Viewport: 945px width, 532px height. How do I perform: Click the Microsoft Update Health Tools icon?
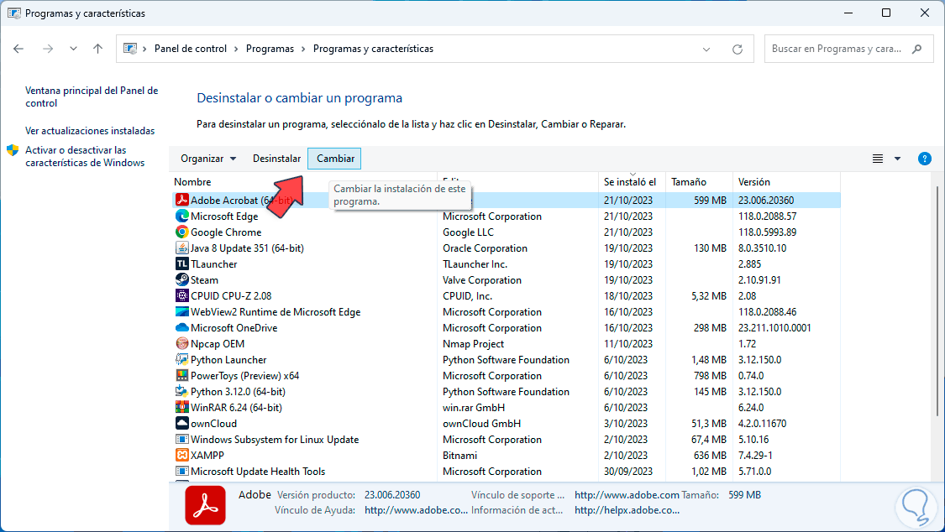(181, 472)
